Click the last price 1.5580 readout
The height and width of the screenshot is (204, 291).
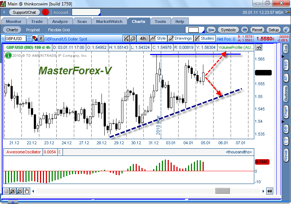[x=266, y=39]
